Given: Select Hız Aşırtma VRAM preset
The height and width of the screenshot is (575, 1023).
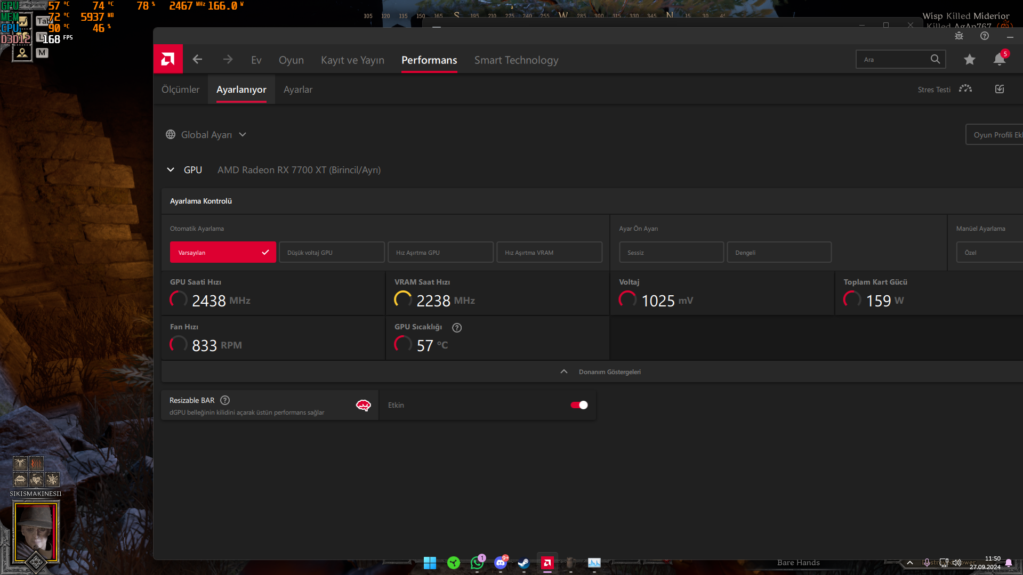Looking at the screenshot, I should (x=550, y=252).
